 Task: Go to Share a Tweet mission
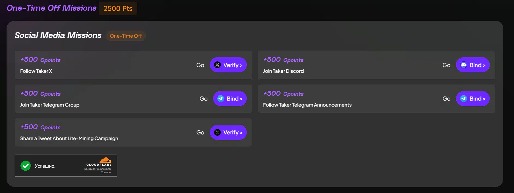200,132
